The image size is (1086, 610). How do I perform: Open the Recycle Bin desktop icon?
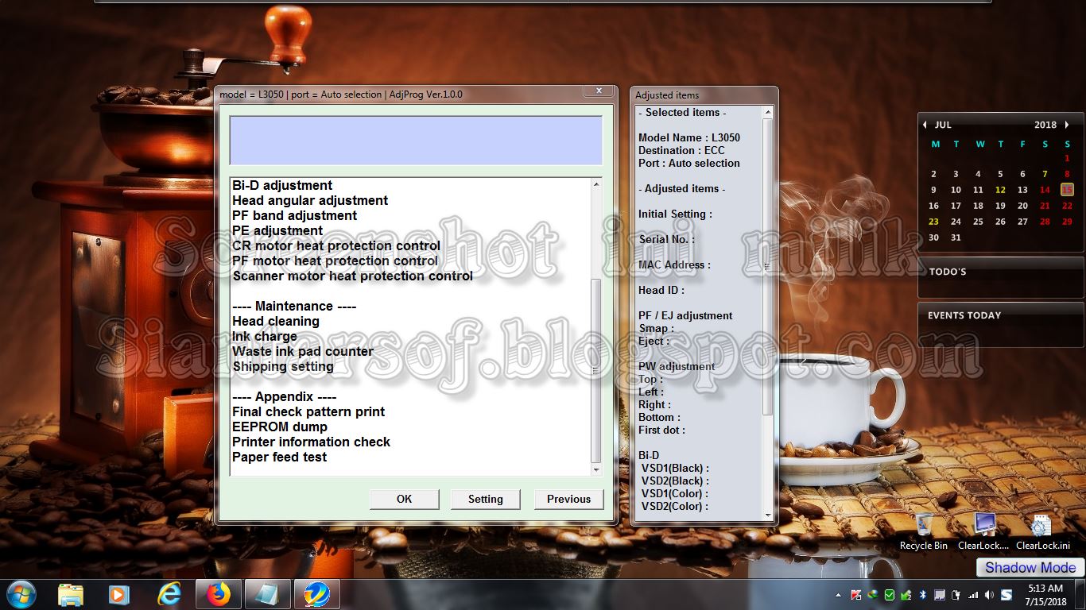point(924,531)
